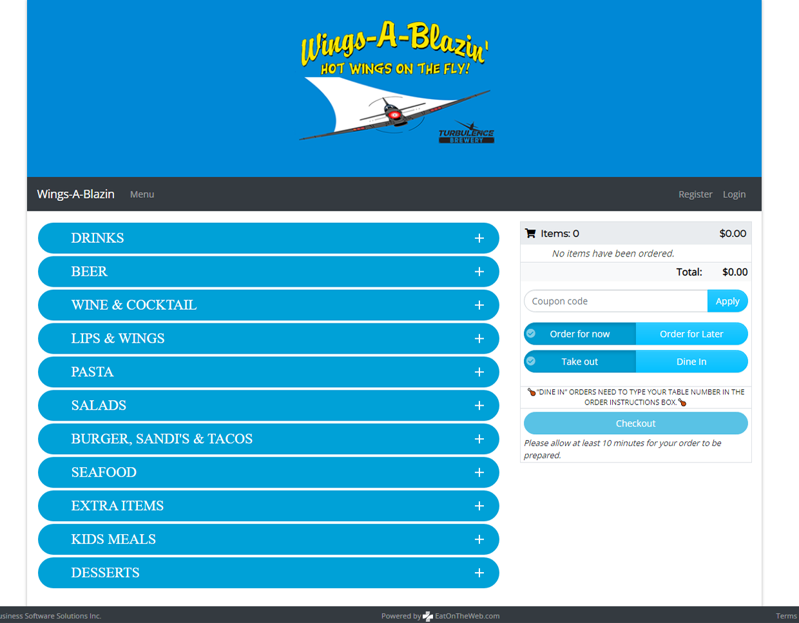Open the Register link in navbar
The width and height of the screenshot is (799, 623).
695,194
